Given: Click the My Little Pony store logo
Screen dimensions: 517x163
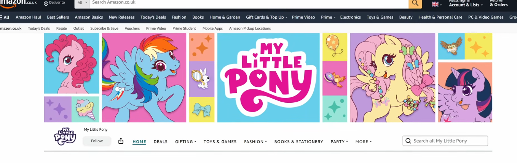Looking at the screenshot, I should [x=65, y=137].
